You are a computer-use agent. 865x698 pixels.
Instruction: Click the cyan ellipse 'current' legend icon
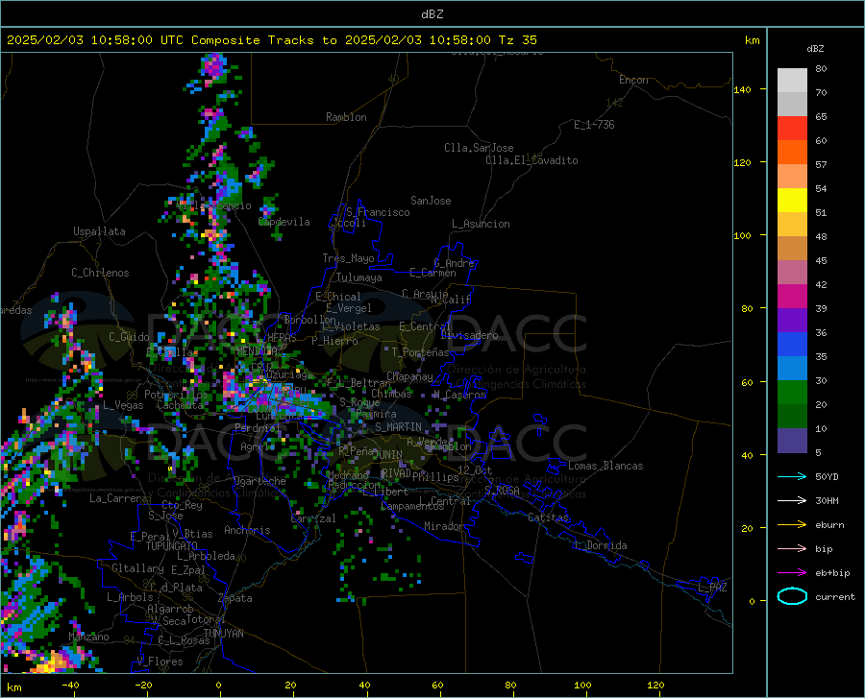(792, 596)
